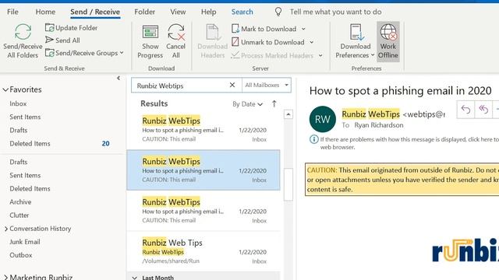Open Send/Receive Groups dropdown
Screen dimensions: 499x280
(84, 53)
